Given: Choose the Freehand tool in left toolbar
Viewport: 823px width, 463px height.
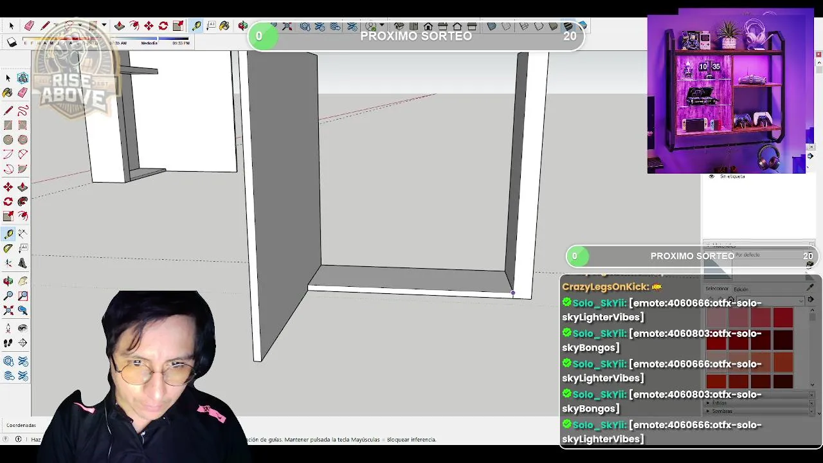Looking at the screenshot, I should click(x=23, y=111).
